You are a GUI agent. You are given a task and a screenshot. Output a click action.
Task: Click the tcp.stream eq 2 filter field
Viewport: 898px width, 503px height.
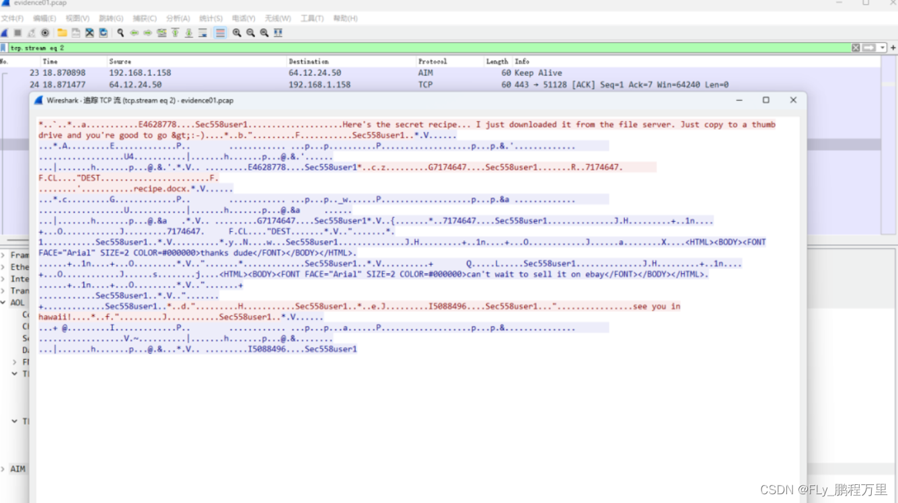click(429, 48)
